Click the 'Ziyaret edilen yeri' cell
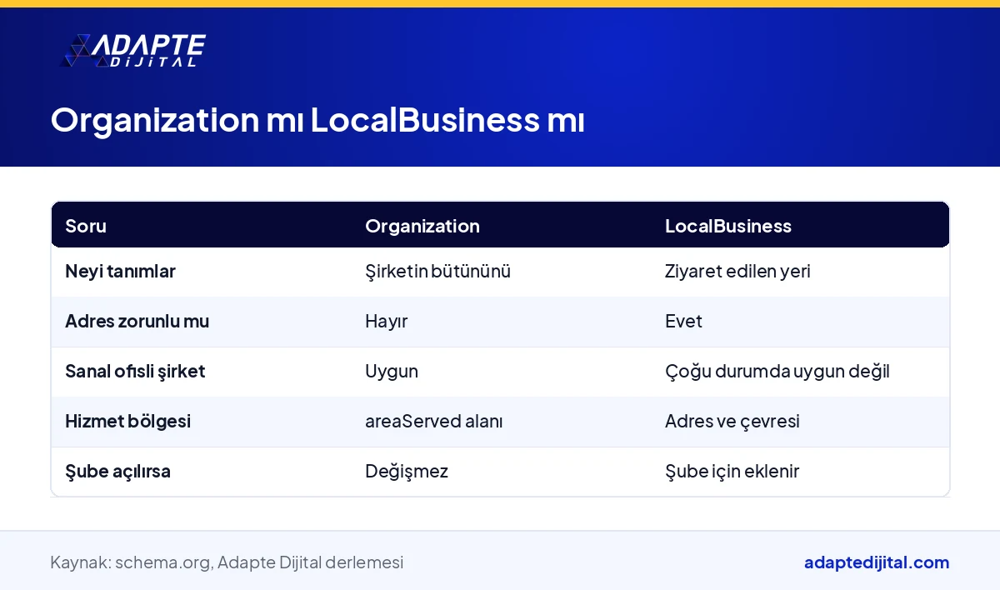 (737, 271)
